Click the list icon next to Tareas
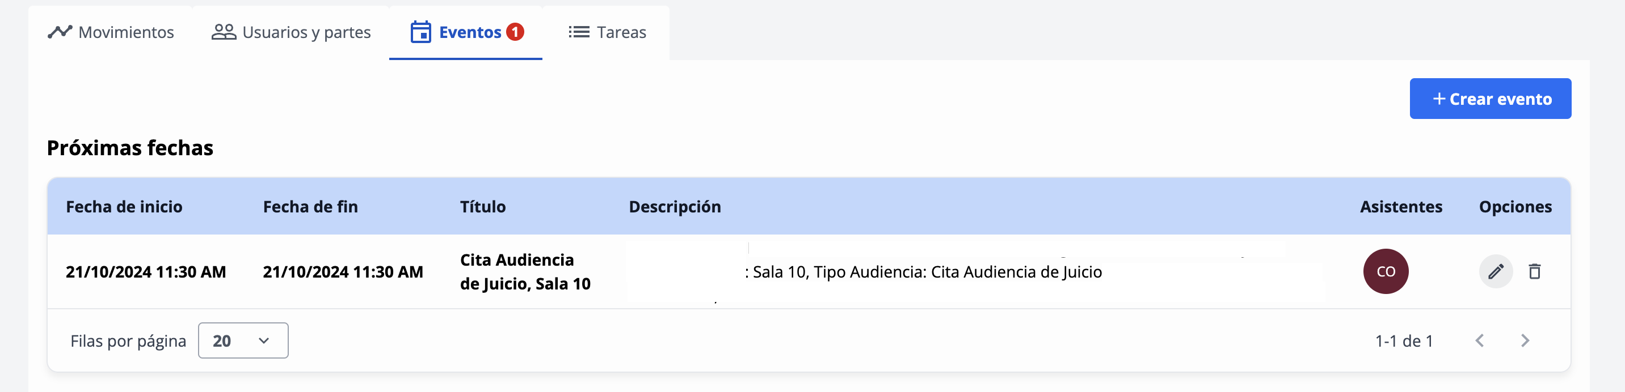 click(579, 32)
